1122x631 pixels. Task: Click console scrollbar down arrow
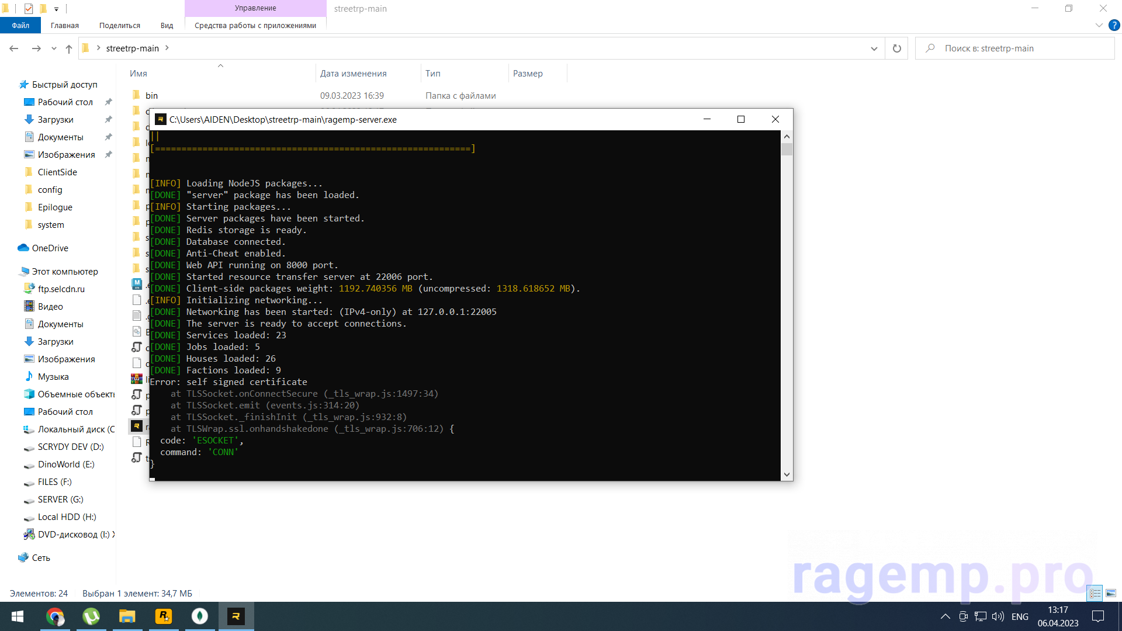(787, 474)
